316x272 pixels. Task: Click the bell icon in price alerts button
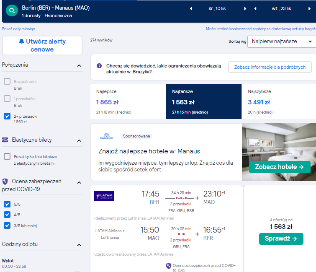21,41
